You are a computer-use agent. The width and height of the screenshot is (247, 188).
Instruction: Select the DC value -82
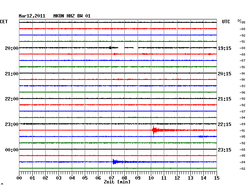(242, 169)
